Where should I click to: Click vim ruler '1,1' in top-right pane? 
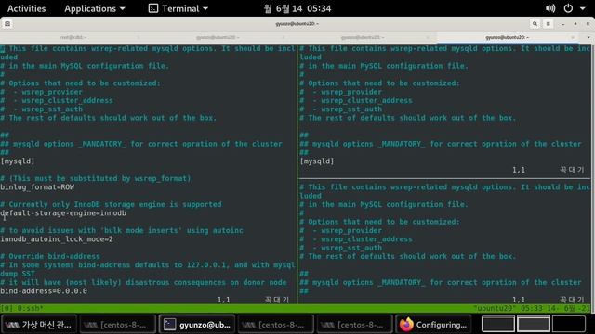pyautogui.click(x=519, y=170)
